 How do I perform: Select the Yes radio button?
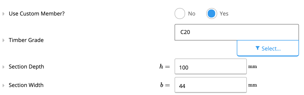[x=211, y=14]
